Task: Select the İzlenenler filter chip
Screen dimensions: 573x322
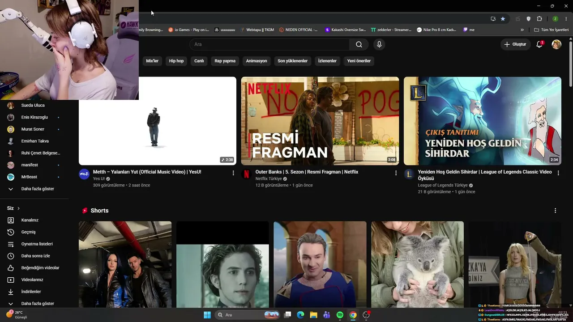Action: pos(327,61)
